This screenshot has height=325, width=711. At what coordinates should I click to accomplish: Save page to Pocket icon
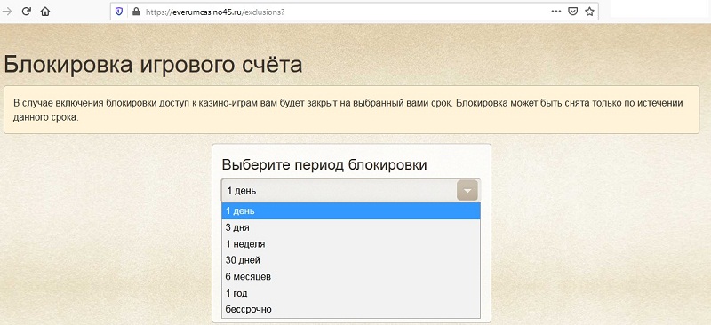click(x=573, y=12)
